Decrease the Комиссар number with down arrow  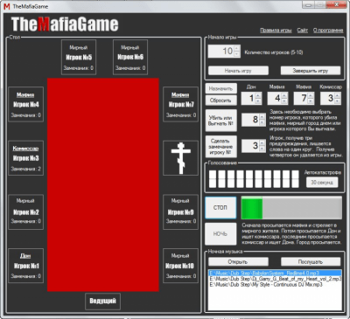pyautogui.click(x=337, y=101)
